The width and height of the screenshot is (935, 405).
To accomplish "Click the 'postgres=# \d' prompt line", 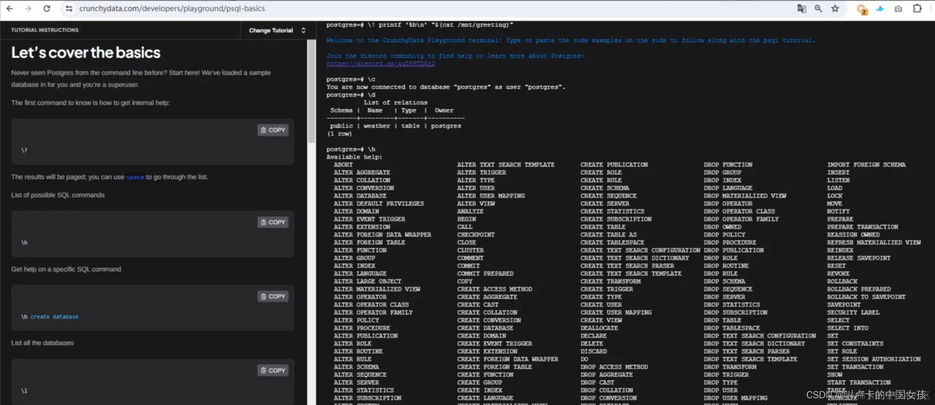I will coord(351,94).
